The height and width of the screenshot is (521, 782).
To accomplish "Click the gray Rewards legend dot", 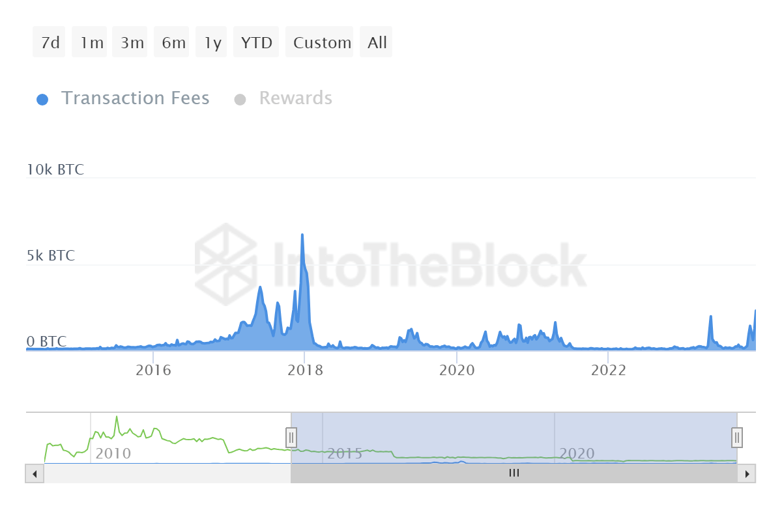I will point(241,98).
